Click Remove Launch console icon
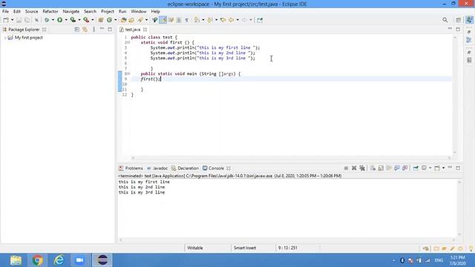Viewport: 475px width, 267px height. point(354,168)
